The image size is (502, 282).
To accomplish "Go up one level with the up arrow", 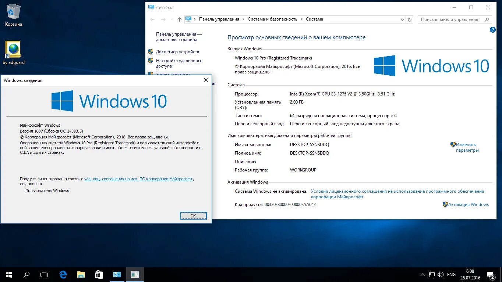I will tap(180, 19).
